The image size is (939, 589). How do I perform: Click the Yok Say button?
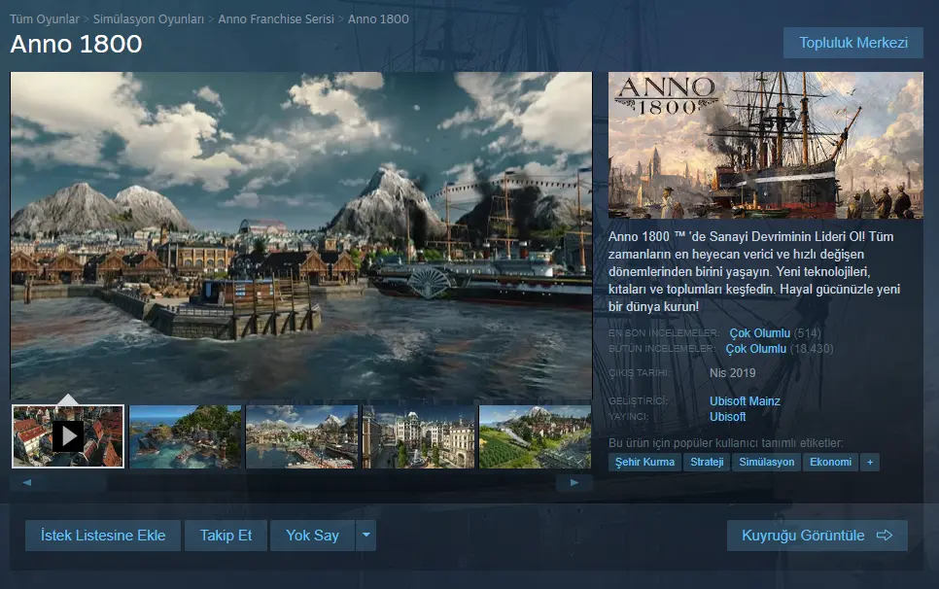312,536
